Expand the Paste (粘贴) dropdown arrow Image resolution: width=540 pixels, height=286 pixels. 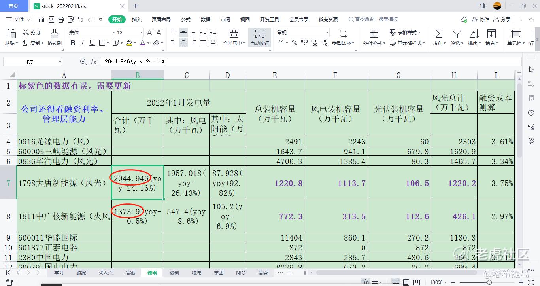tap(16, 44)
